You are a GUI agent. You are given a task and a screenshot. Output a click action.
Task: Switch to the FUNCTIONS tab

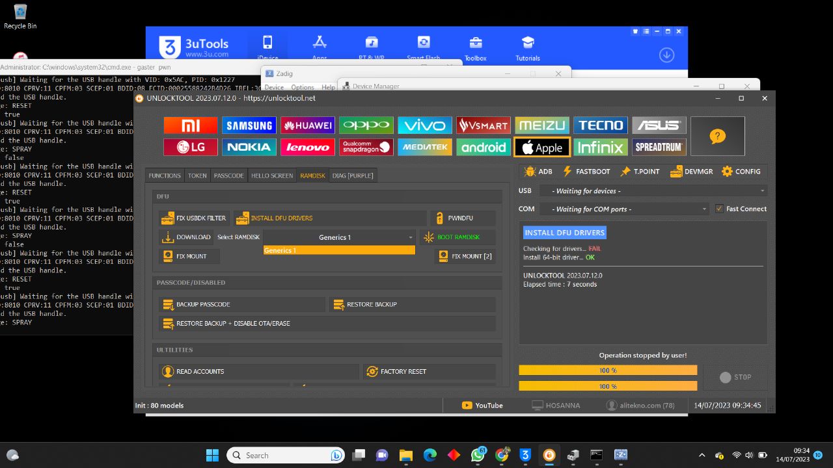tap(165, 175)
